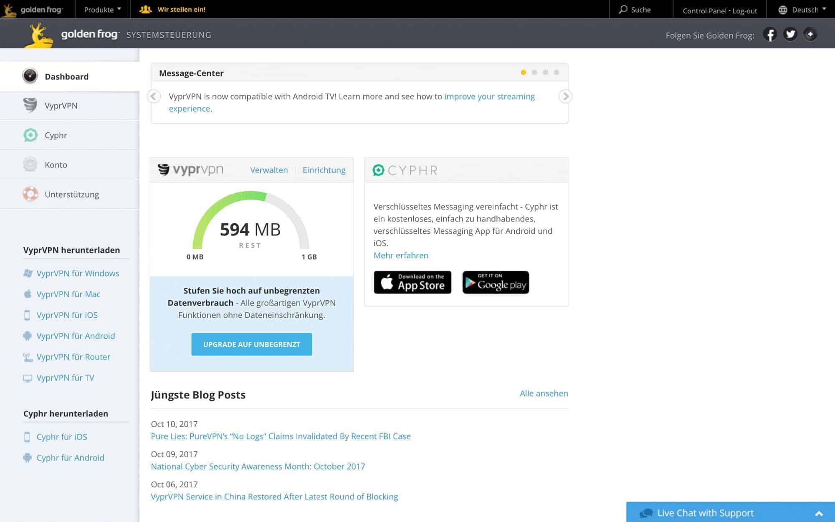835x522 pixels.
Task: Click the Android icon beside VyprVPN für Android
Action: point(28,336)
